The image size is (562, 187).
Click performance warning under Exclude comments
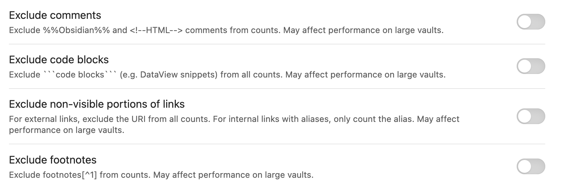coord(363,30)
